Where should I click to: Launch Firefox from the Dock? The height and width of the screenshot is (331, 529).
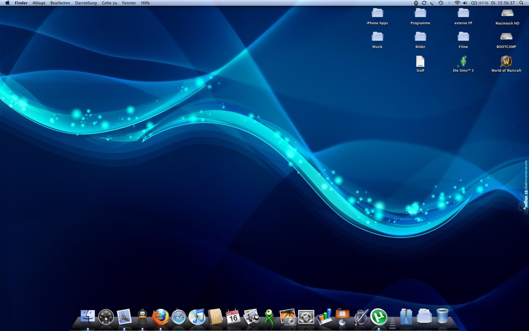coord(161,317)
